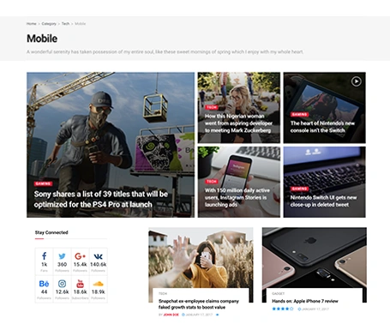The width and height of the screenshot is (390, 330).
Task: Click TECH tag on Nigerian woman article
Action: pos(212,107)
